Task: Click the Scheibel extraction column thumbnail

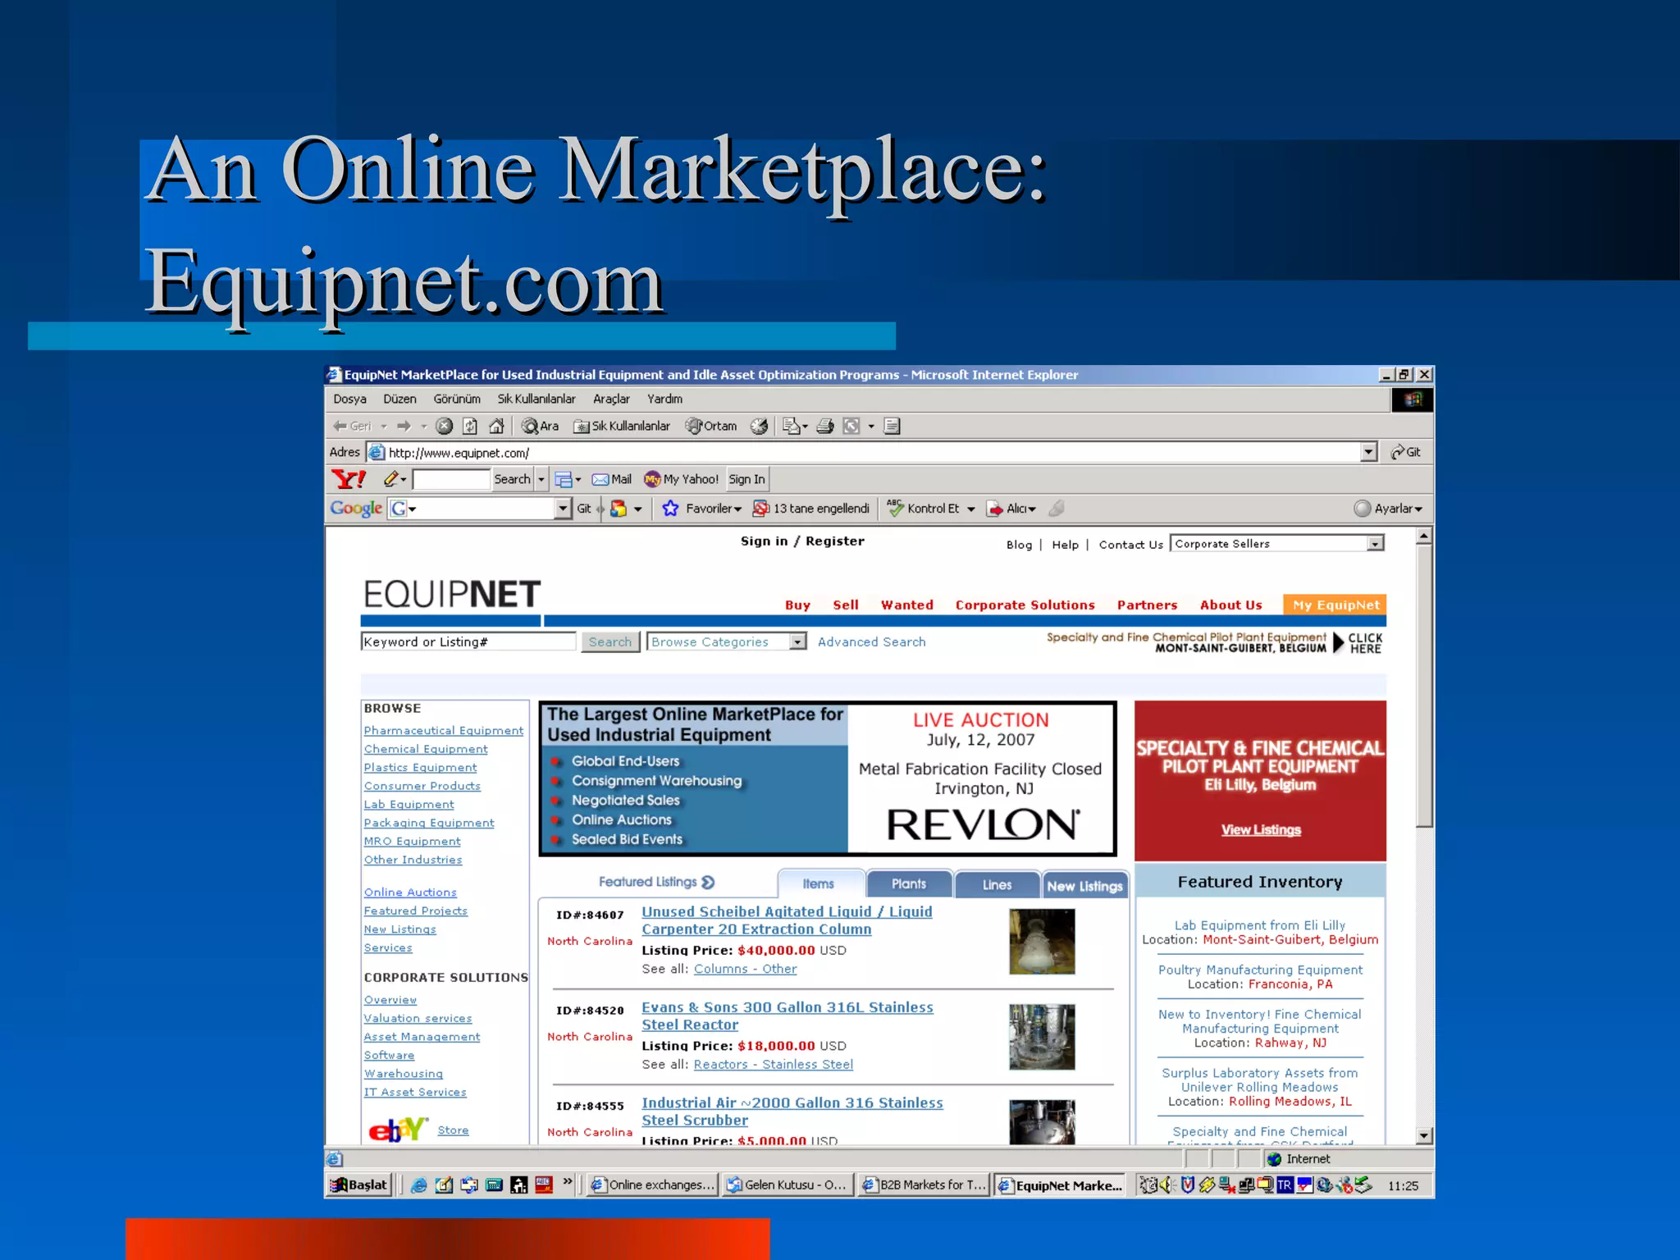Action: click(1041, 941)
